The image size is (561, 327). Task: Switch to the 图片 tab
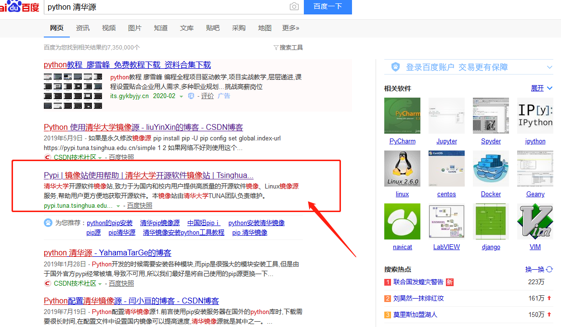tap(134, 28)
